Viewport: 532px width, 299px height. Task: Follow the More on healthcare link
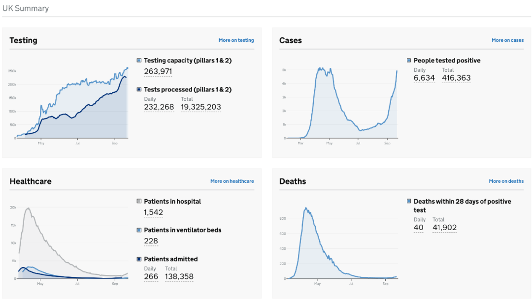coord(232,181)
